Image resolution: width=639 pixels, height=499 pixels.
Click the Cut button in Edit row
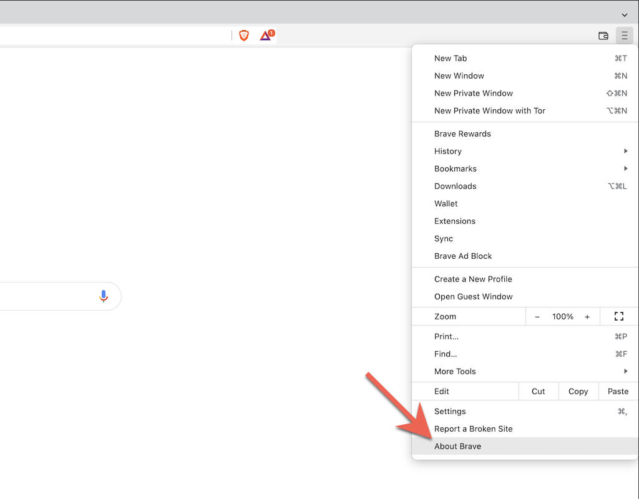539,392
